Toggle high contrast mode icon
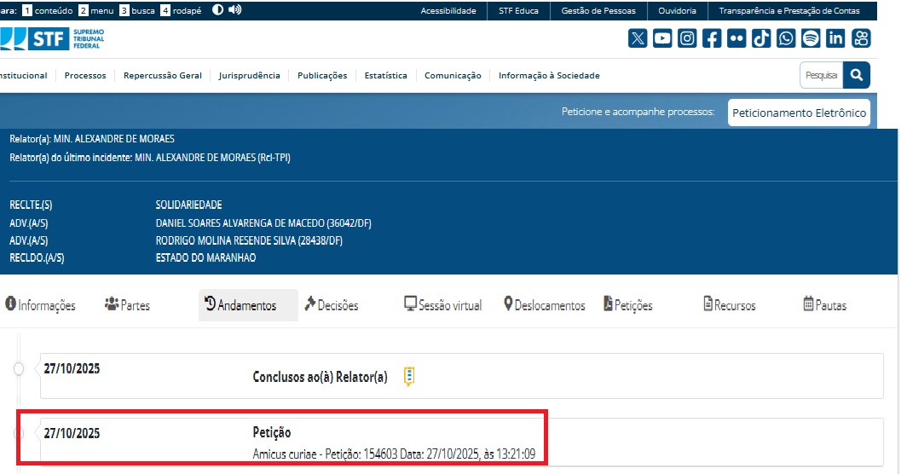Image resolution: width=901 pixels, height=474 pixels. point(217,10)
